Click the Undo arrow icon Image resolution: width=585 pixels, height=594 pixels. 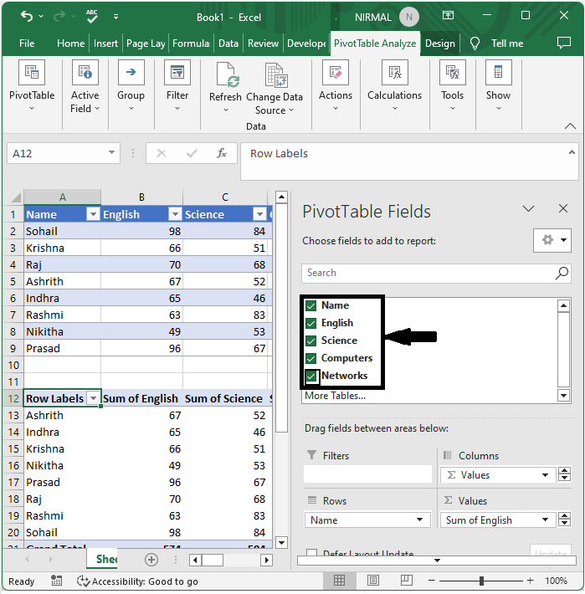coord(27,17)
